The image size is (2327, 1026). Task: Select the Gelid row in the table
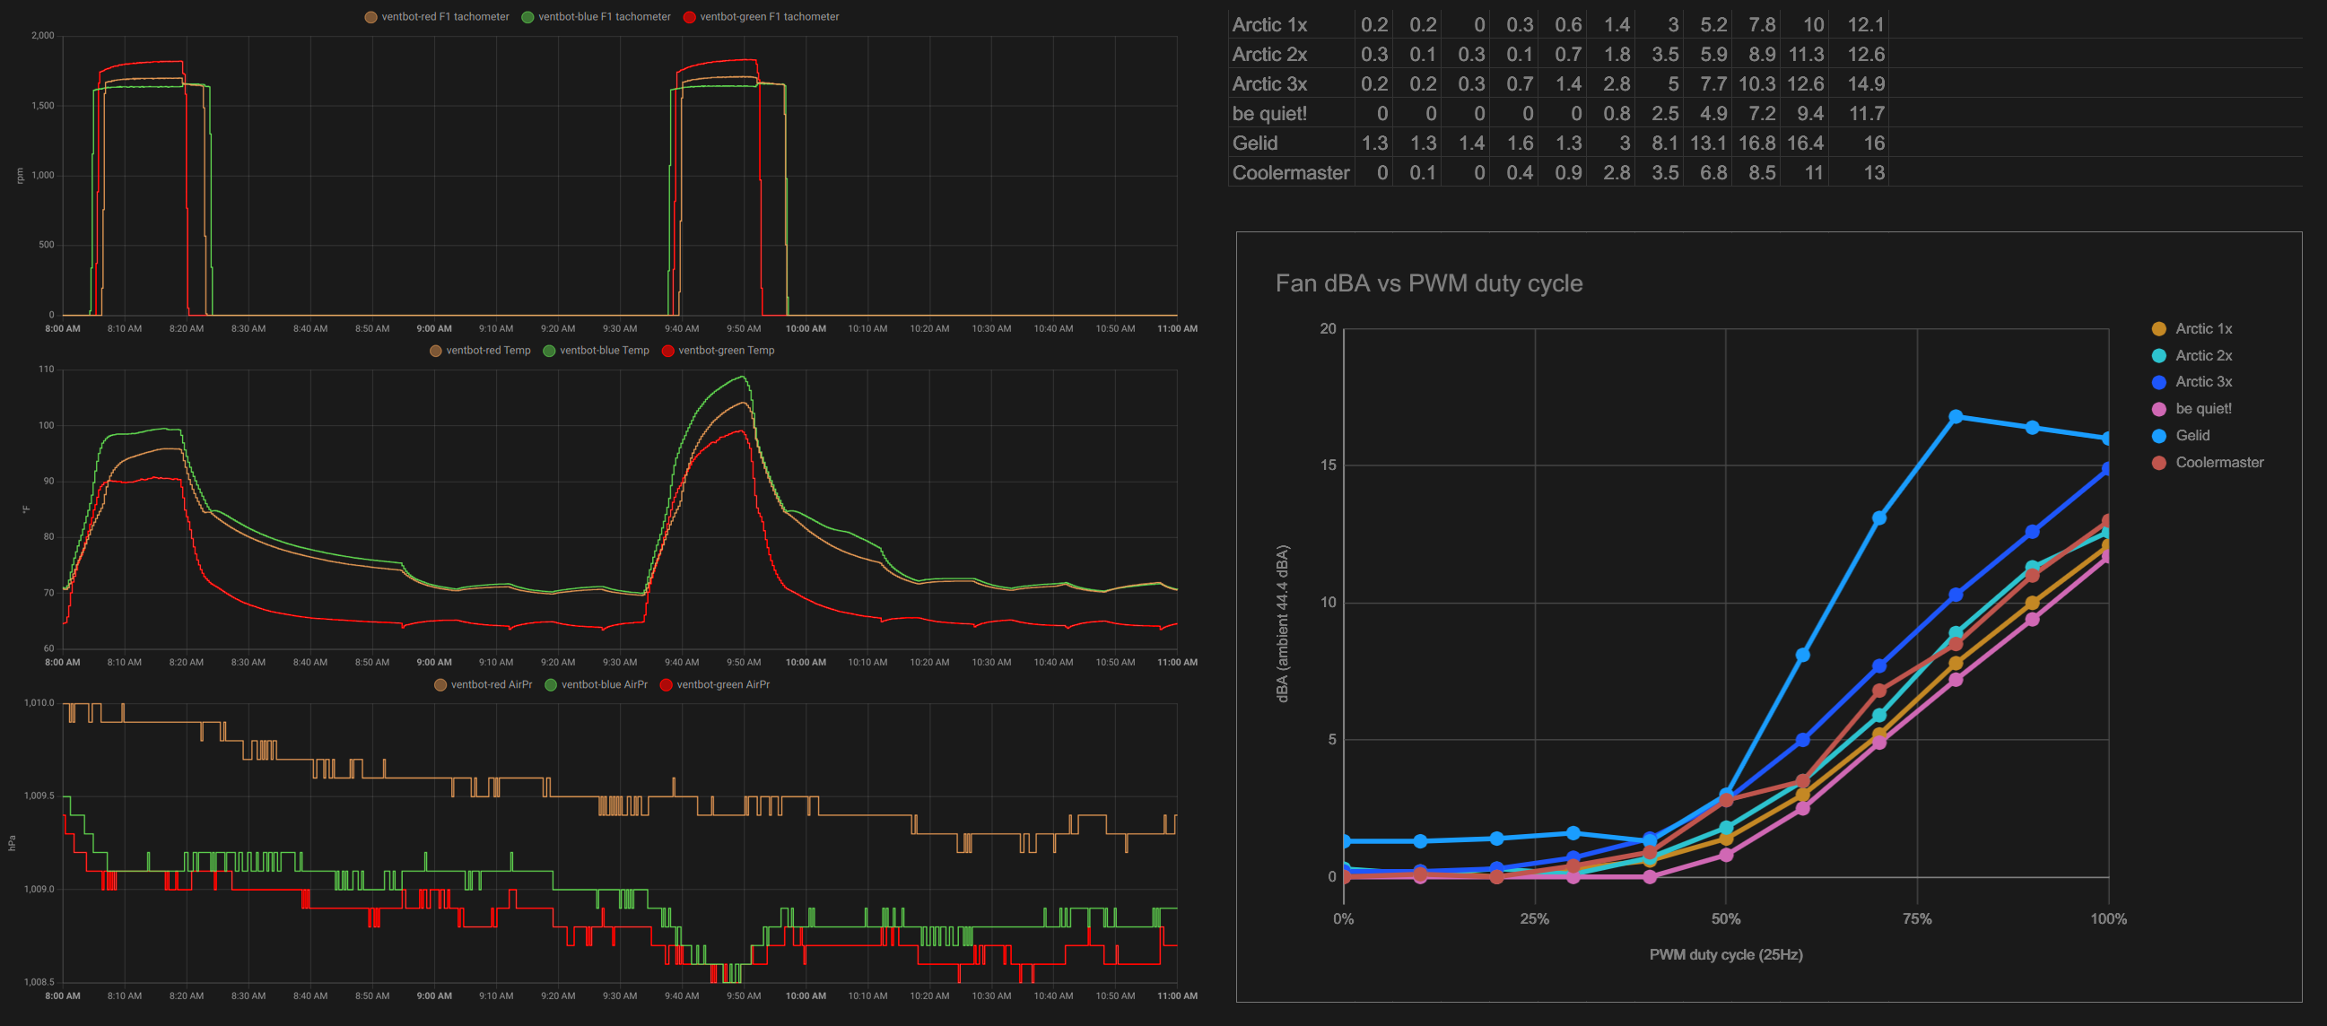(x=1254, y=143)
